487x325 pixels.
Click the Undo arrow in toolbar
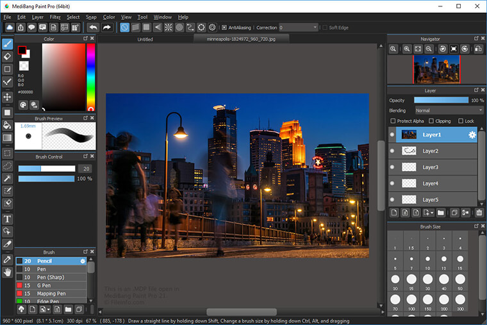tap(93, 28)
